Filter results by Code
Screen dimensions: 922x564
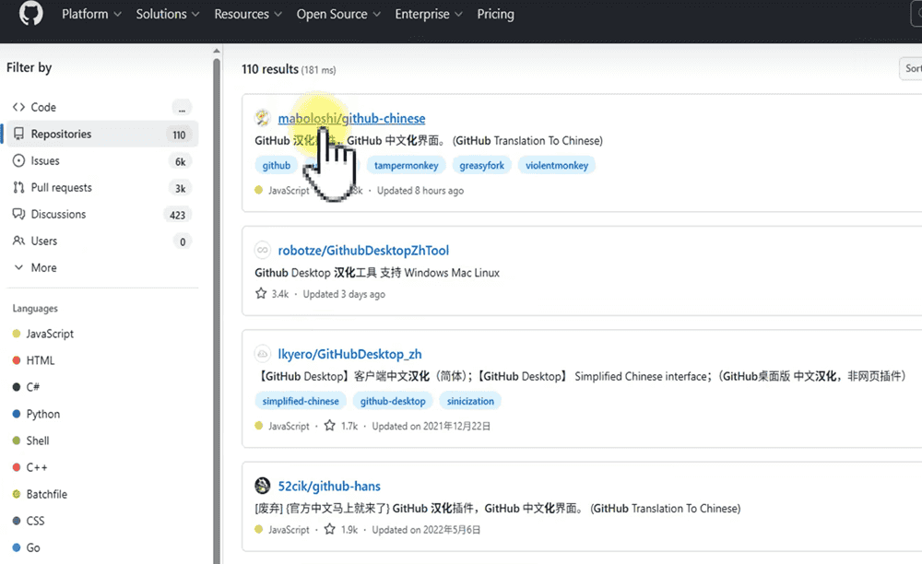coord(43,107)
